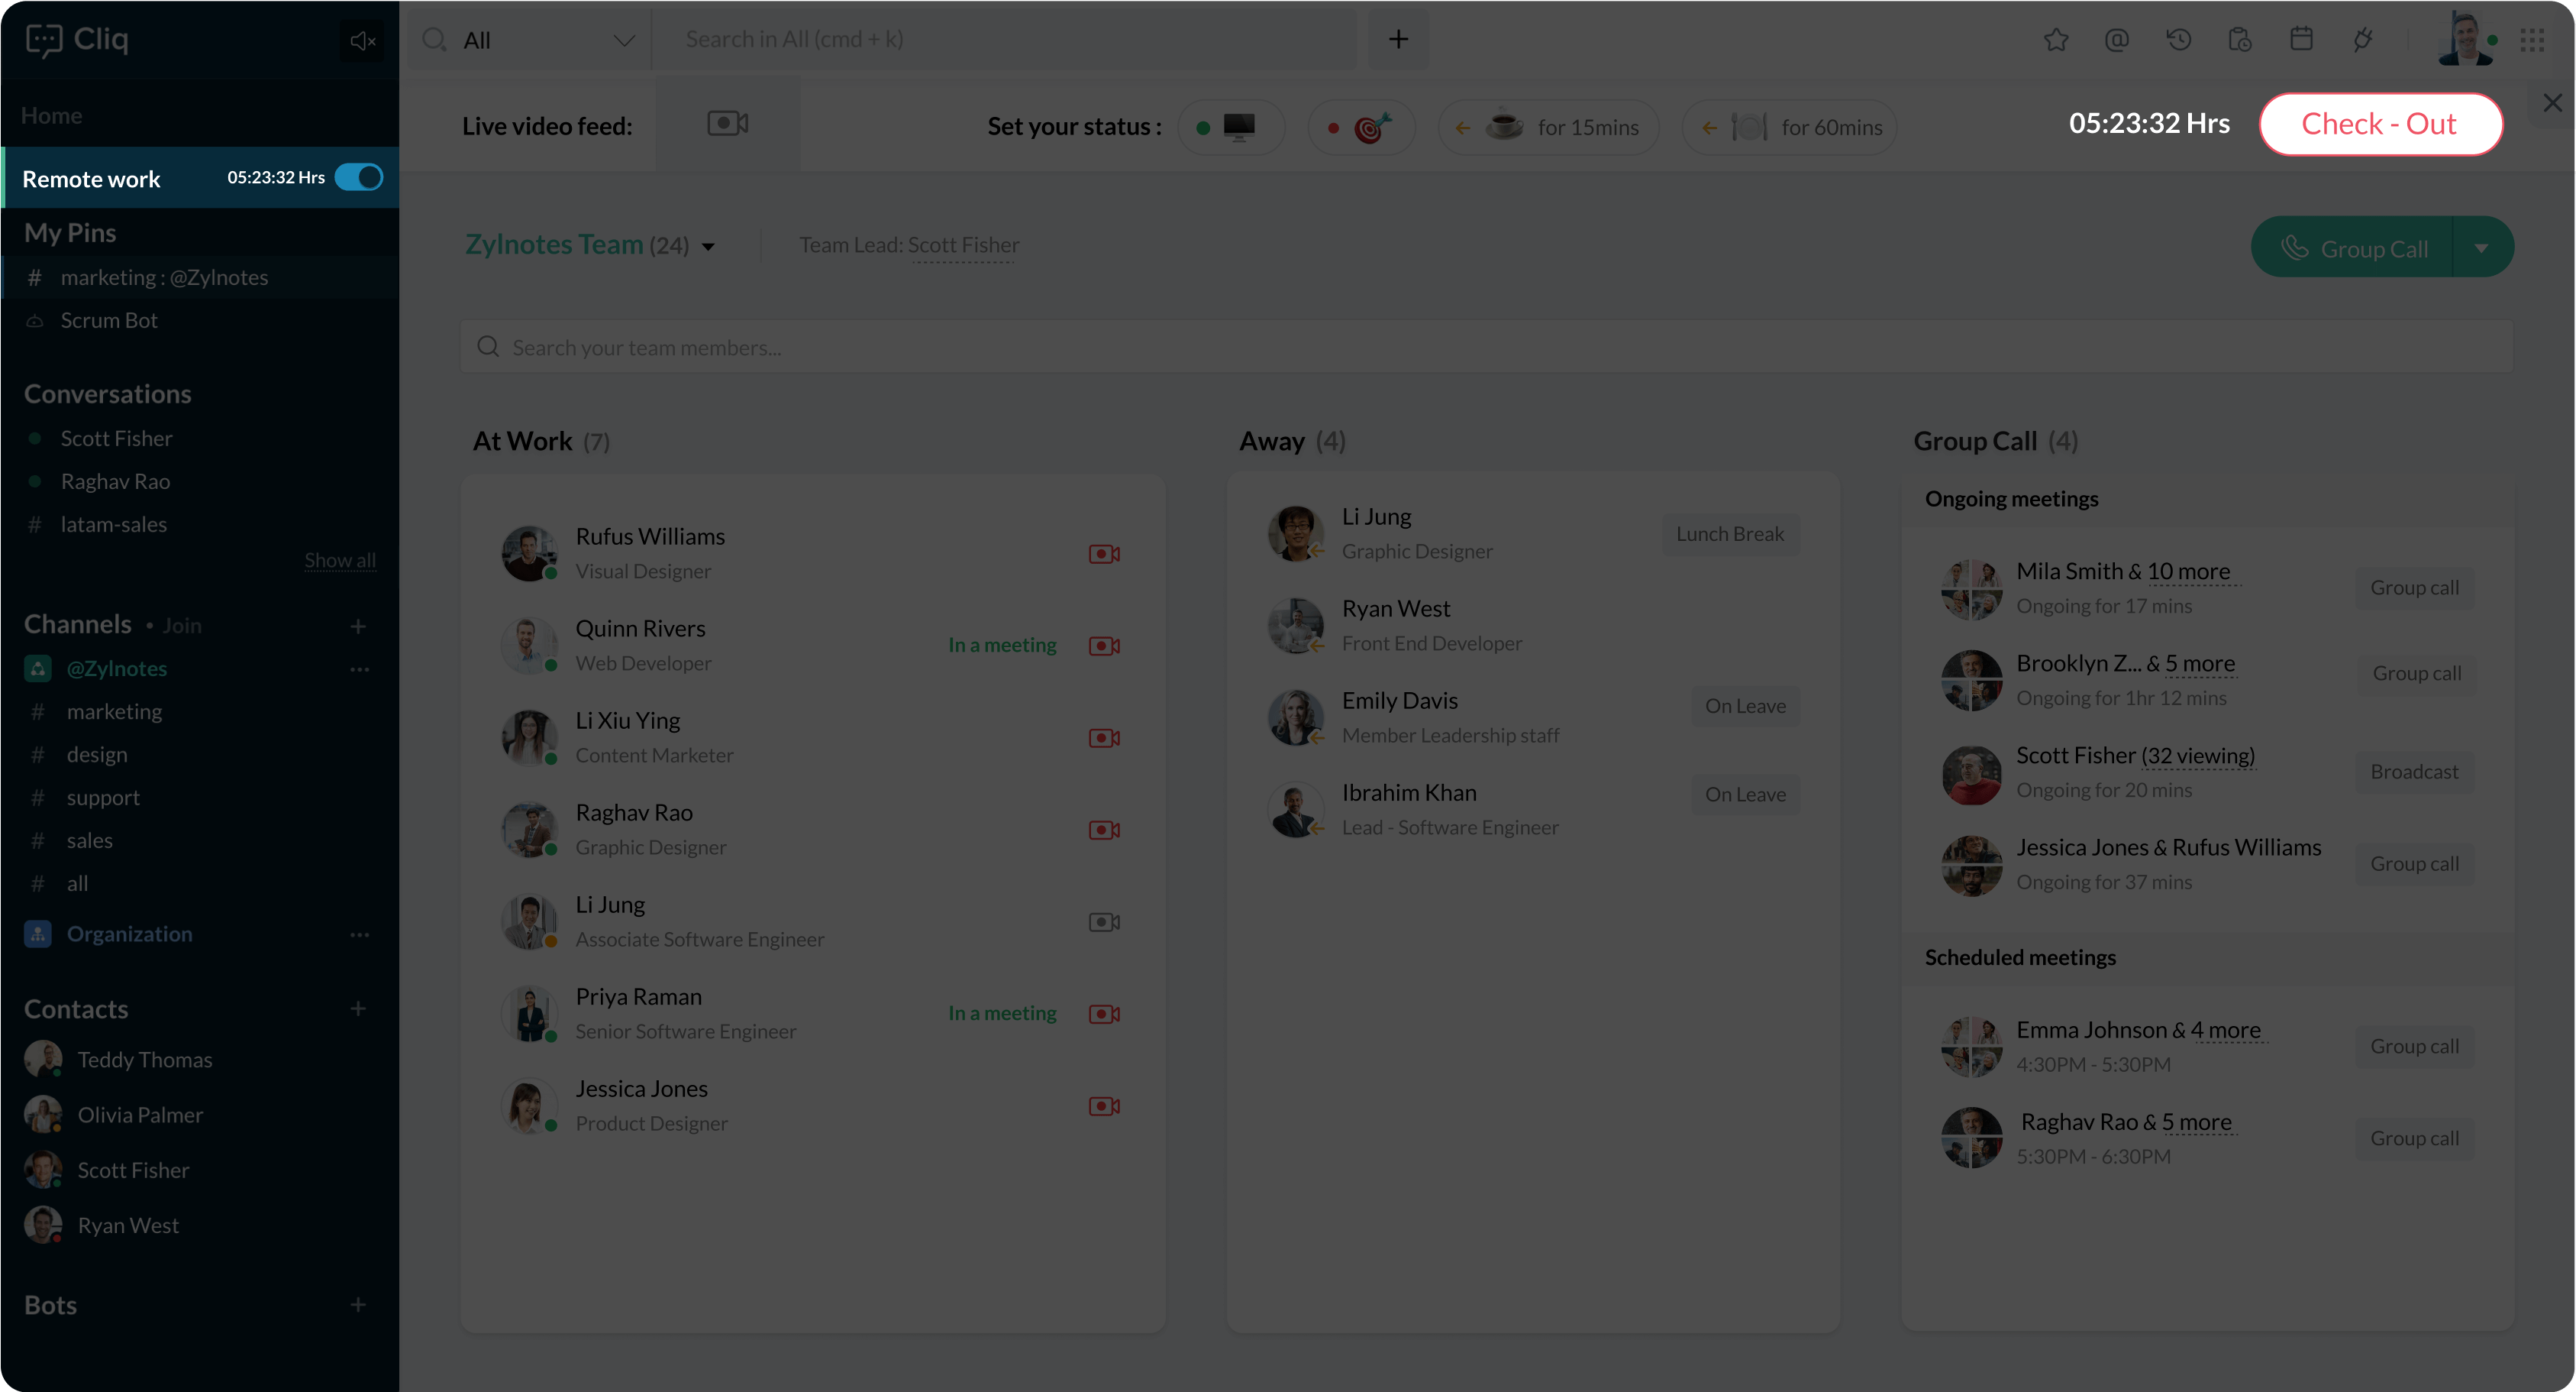
Task: Open the marketing channel
Action: [114, 711]
